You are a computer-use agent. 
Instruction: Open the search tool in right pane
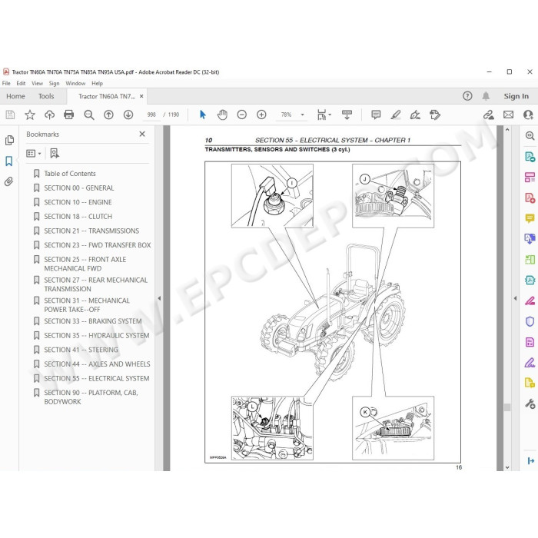point(530,136)
